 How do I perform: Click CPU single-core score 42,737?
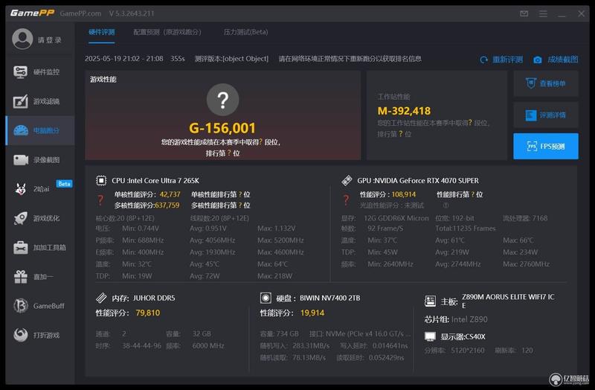pos(170,194)
